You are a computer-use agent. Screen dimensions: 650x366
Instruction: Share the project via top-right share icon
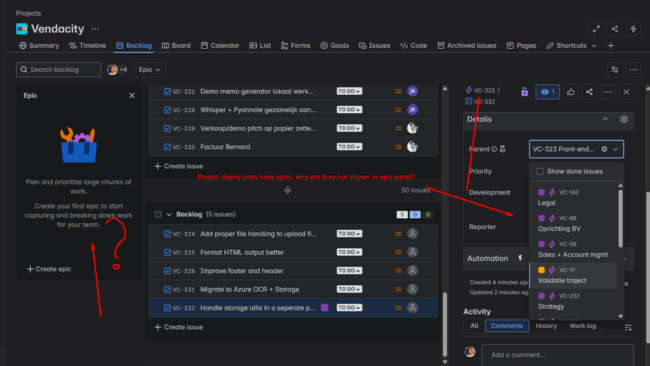tap(615, 29)
